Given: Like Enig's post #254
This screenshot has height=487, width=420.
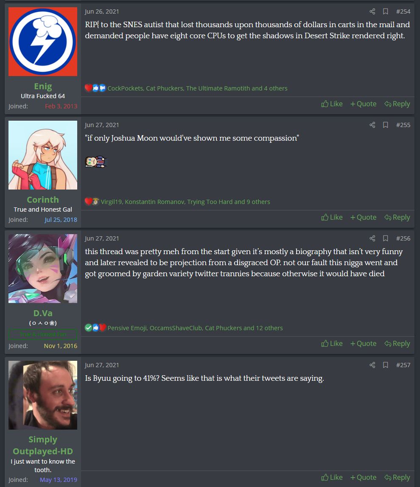Looking at the screenshot, I should 332,104.
